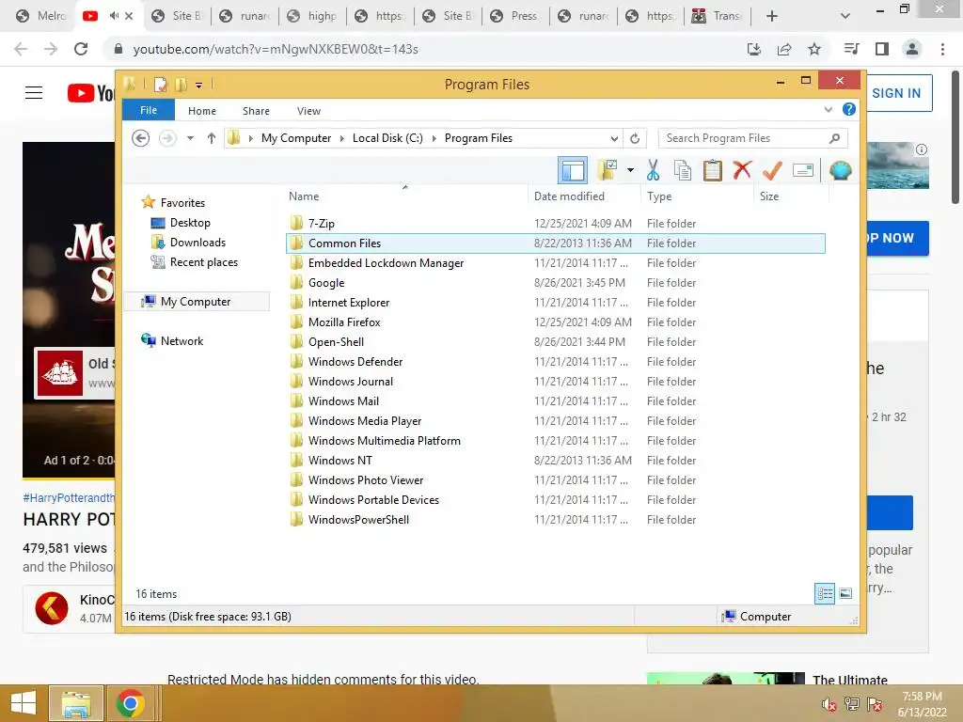Click Local Disk (C:) breadcrumb
This screenshot has width=963, height=722.
click(387, 138)
